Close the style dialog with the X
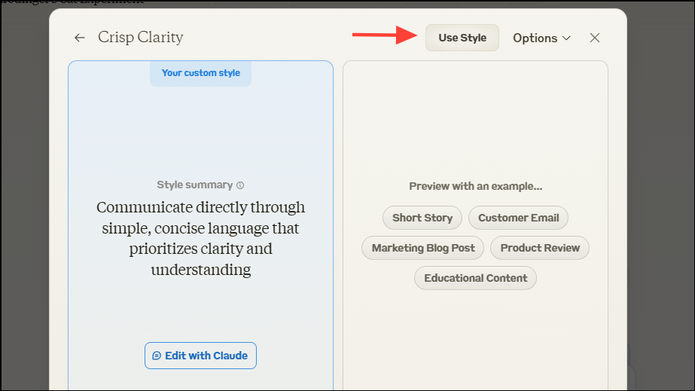695x391 pixels. pos(595,38)
